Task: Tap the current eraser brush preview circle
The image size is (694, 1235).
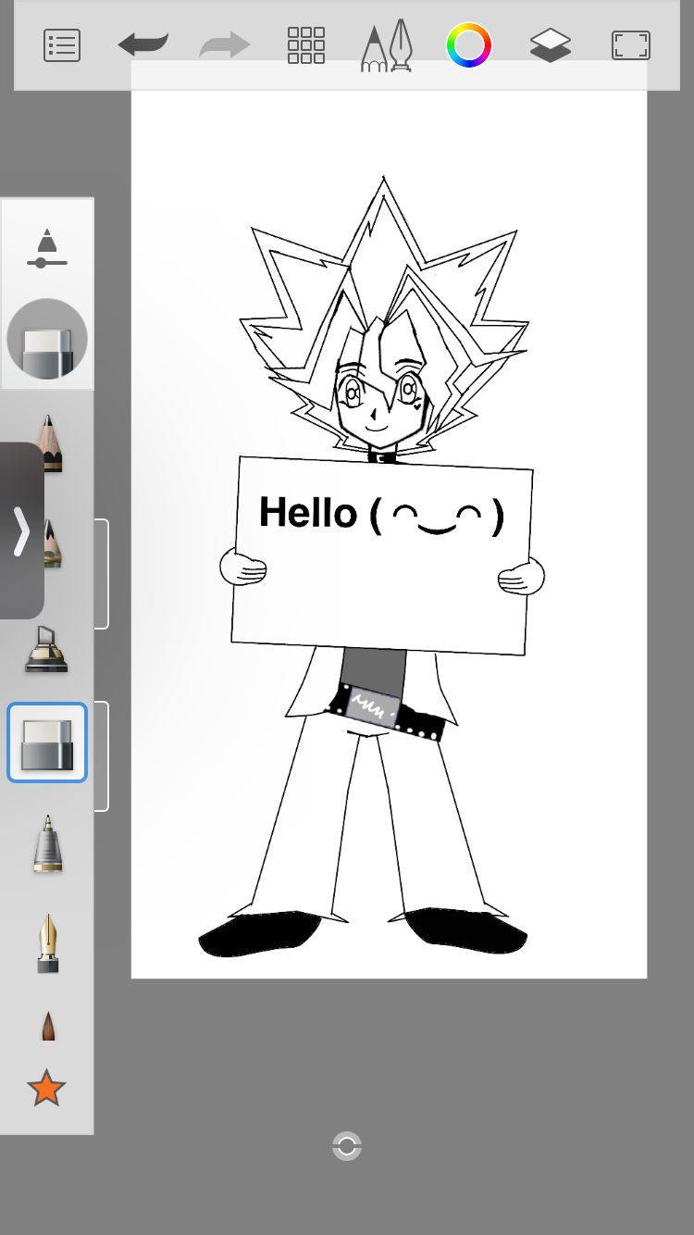Action: click(47, 339)
